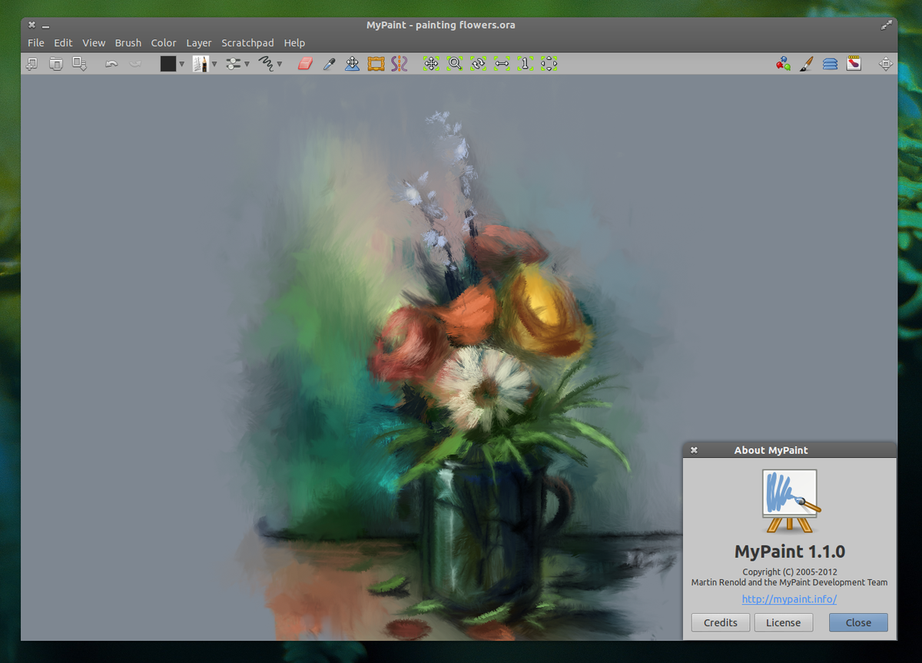
Task: Select the rotate view tool
Action: coord(478,64)
